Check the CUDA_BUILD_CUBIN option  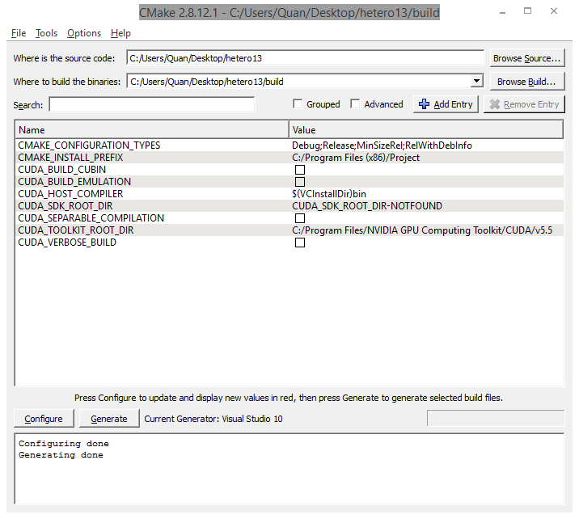click(300, 170)
